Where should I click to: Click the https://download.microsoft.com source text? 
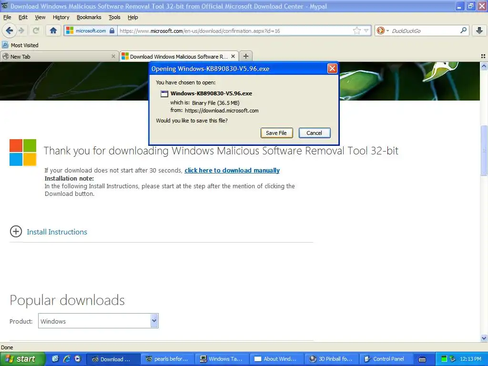(x=222, y=111)
